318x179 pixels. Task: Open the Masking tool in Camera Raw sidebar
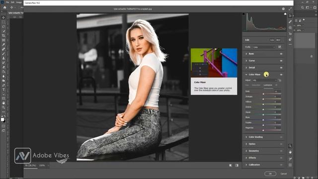click(290, 28)
